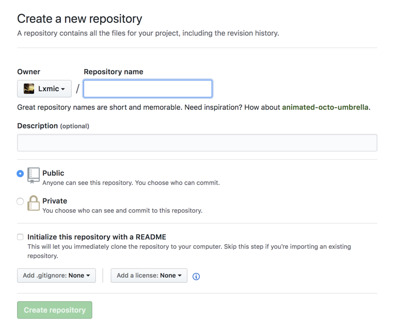Click the "Description (optional)" field label
The width and height of the screenshot is (397, 323).
point(53,126)
